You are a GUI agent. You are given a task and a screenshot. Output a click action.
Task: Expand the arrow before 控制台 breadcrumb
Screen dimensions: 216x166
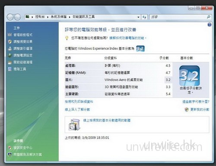click(32, 17)
